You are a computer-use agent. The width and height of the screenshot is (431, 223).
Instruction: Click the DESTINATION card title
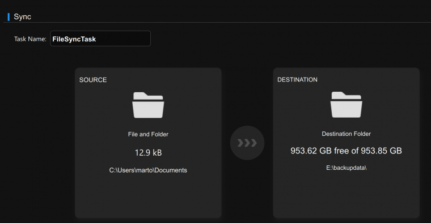pos(297,80)
